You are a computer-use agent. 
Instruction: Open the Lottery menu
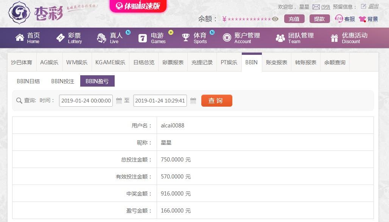(x=69, y=38)
